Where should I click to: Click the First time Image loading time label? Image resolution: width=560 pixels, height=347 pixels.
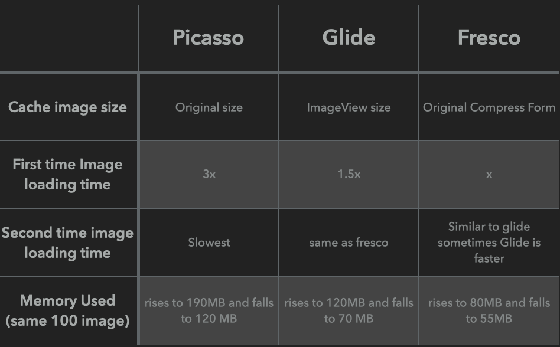tap(67, 174)
